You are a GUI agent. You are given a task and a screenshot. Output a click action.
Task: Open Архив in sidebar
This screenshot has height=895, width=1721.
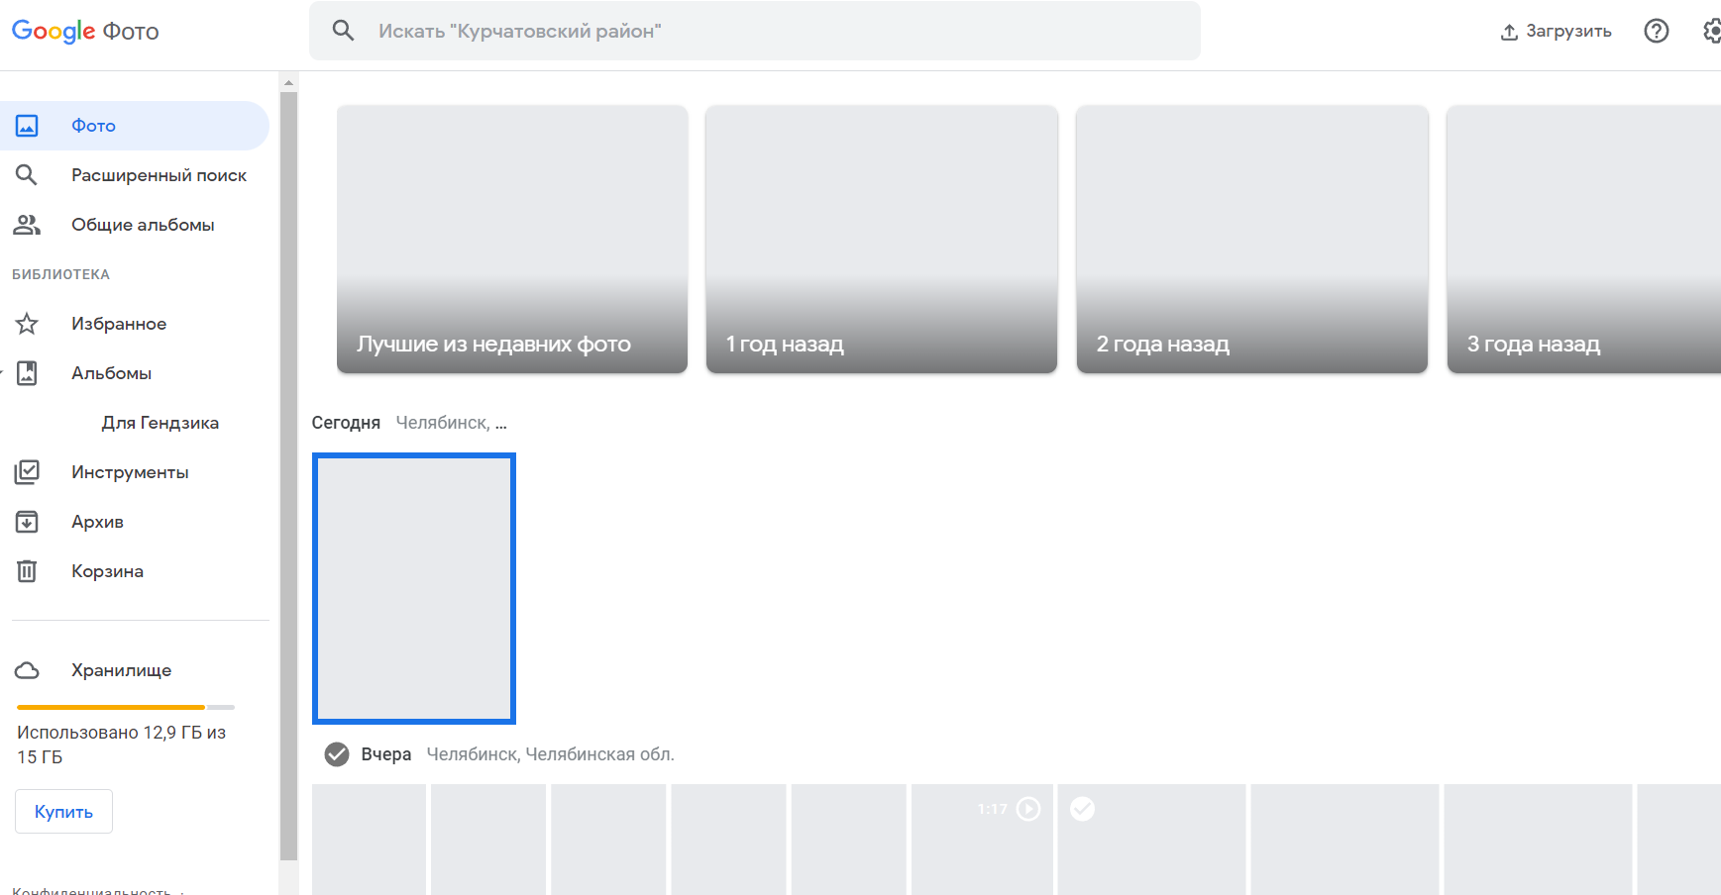tap(135, 522)
